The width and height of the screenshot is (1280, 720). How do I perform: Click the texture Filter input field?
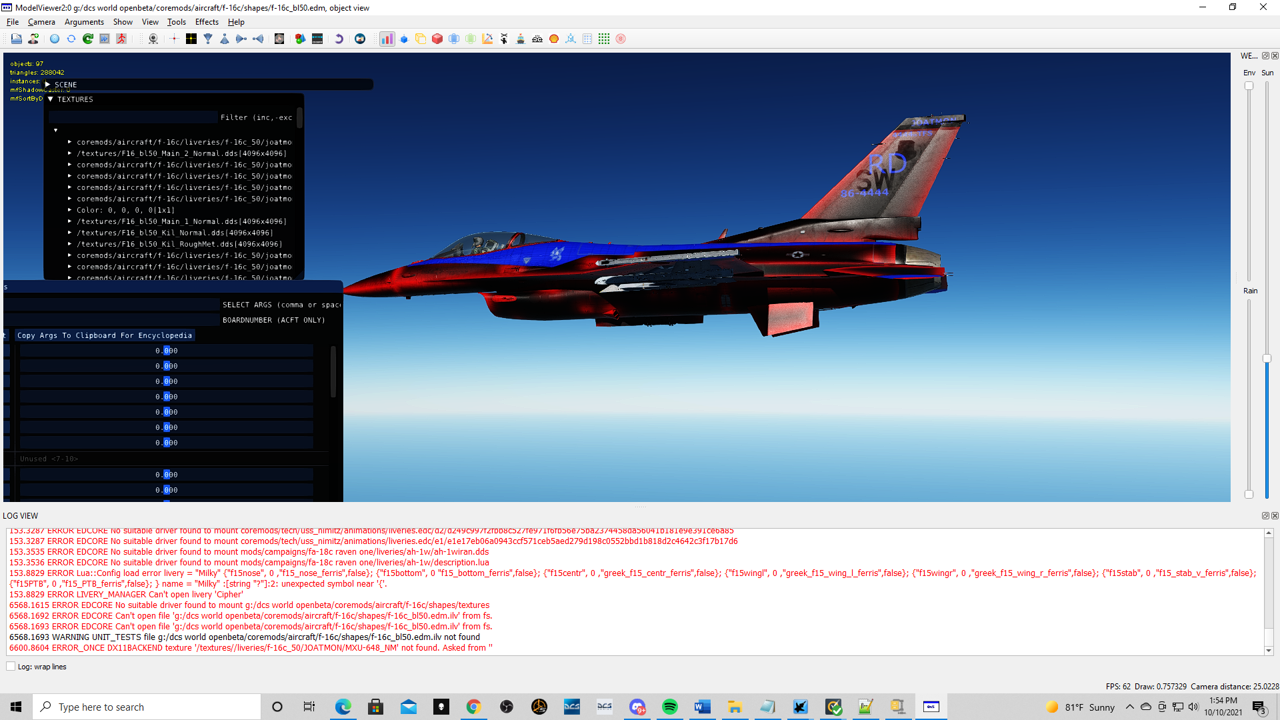[133, 117]
